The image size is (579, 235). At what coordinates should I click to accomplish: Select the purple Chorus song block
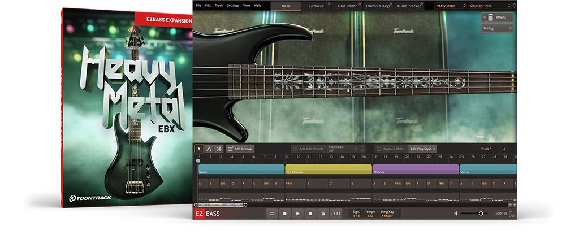click(x=416, y=169)
